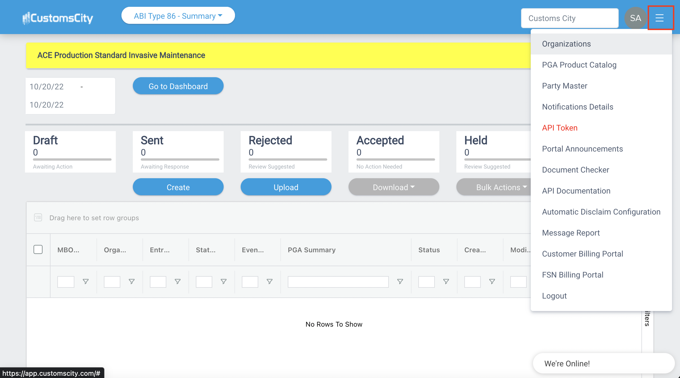Viewport: 680px width, 378px height.
Task: Click the Orga column filter input
Action: (112, 282)
